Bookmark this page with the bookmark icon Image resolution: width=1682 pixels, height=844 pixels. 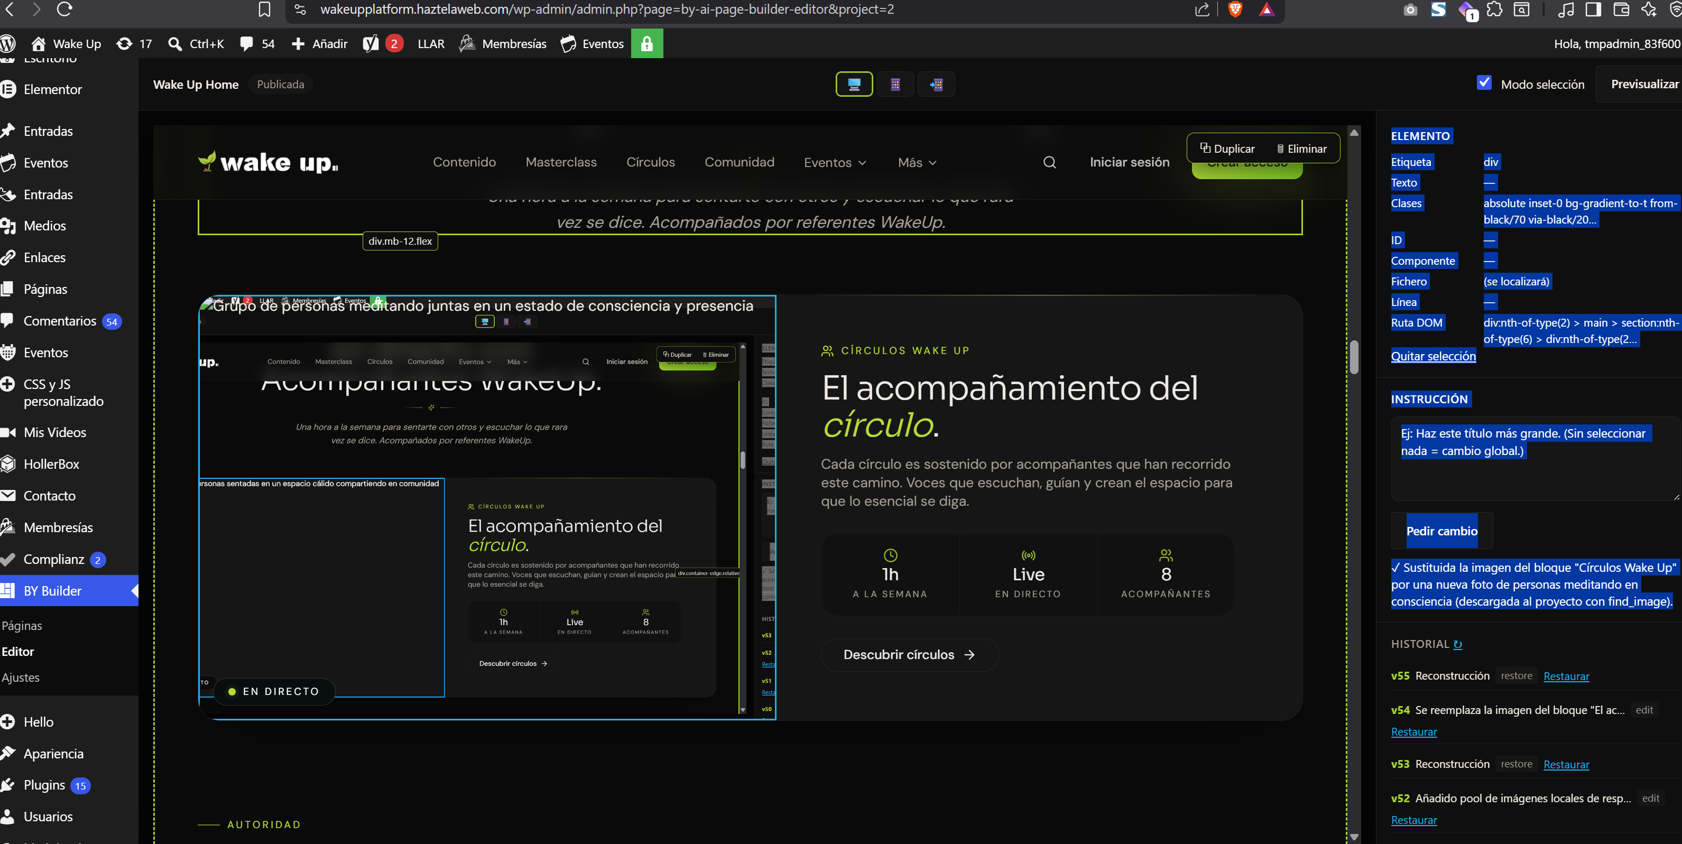pos(264,9)
